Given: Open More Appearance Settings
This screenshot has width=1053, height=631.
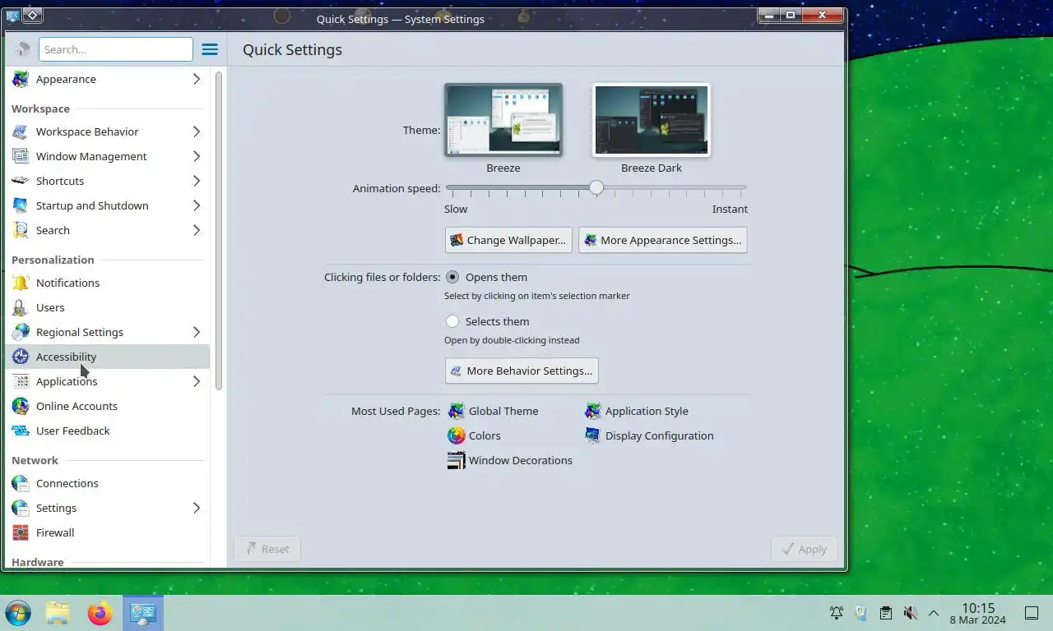Looking at the screenshot, I should click(663, 240).
